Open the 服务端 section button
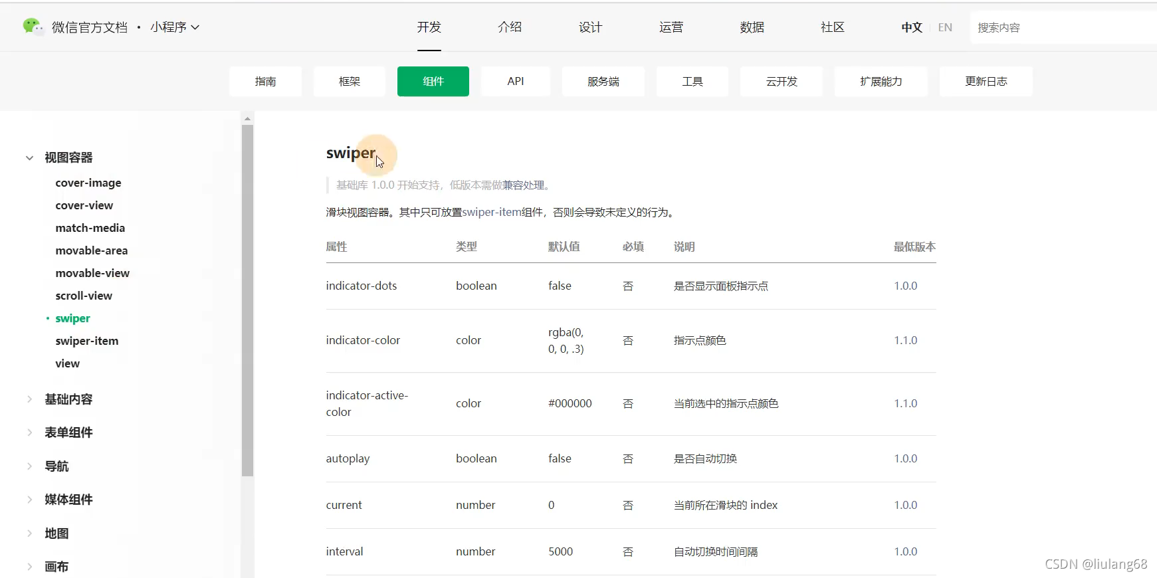1157x578 pixels. click(x=603, y=81)
